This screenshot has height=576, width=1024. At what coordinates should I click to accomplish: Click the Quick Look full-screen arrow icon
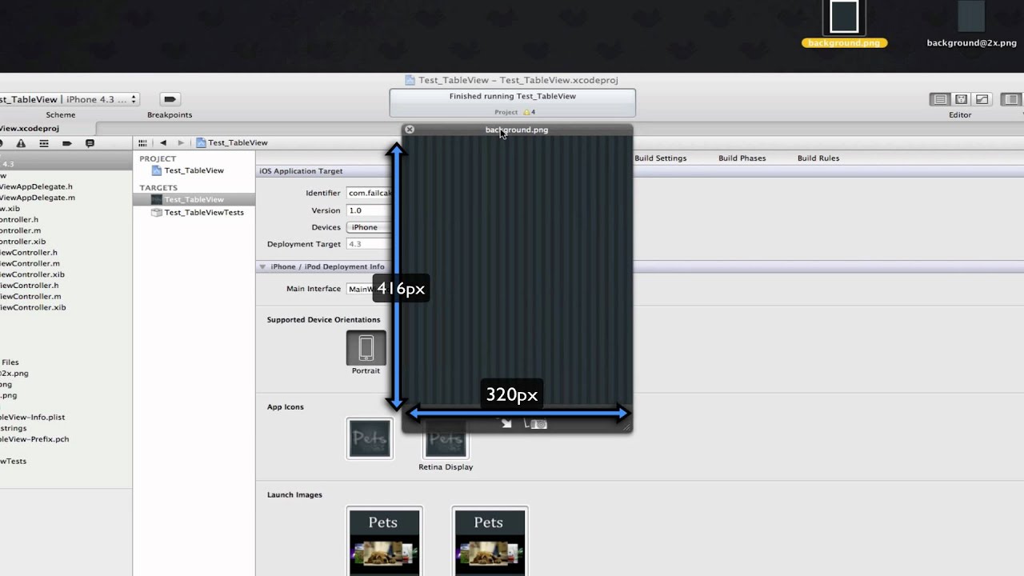click(x=506, y=423)
